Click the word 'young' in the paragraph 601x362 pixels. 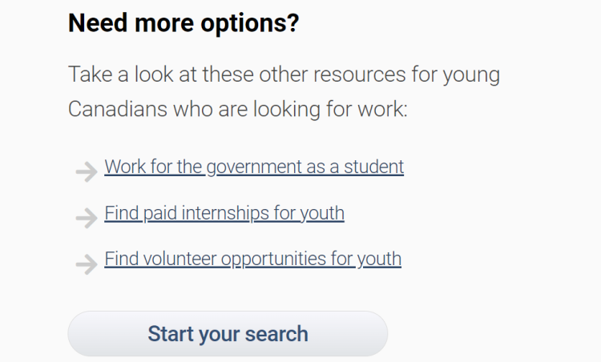(x=471, y=76)
